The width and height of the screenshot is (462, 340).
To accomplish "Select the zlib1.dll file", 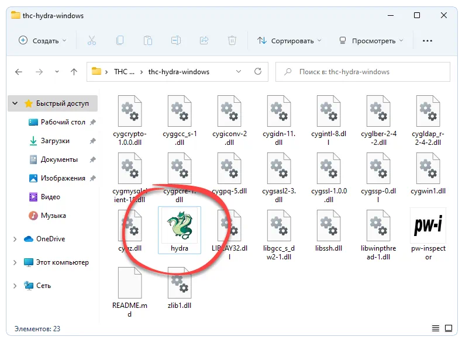I will 180,287.
